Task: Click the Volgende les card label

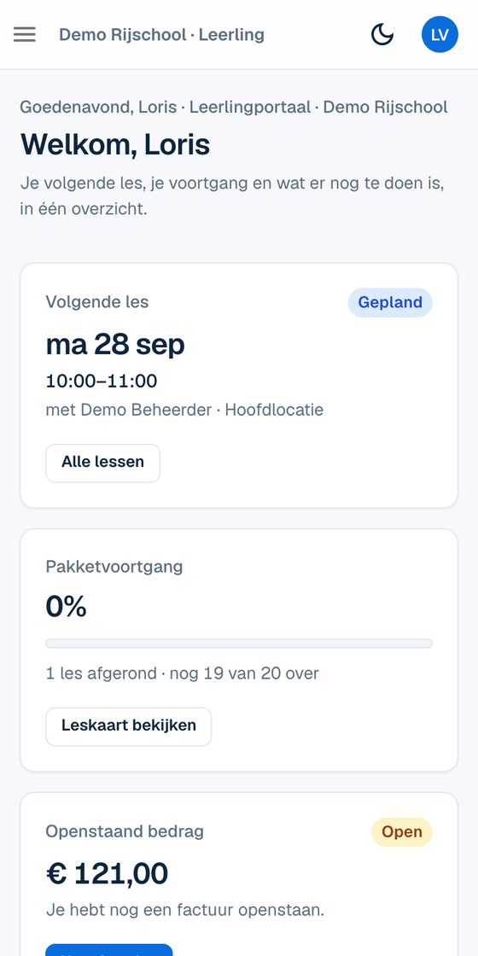Action: click(x=97, y=302)
